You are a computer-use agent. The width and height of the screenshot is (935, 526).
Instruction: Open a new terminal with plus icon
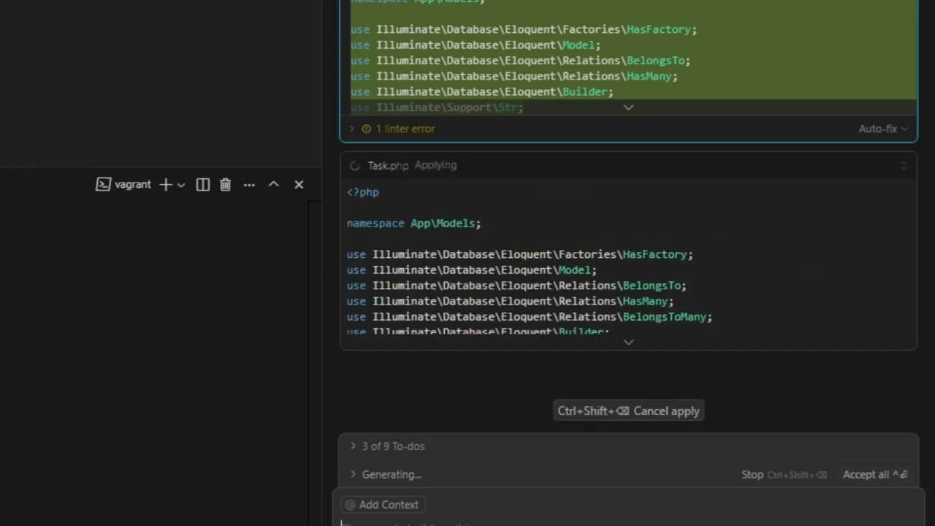pyautogui.click(x=166, y=185)
